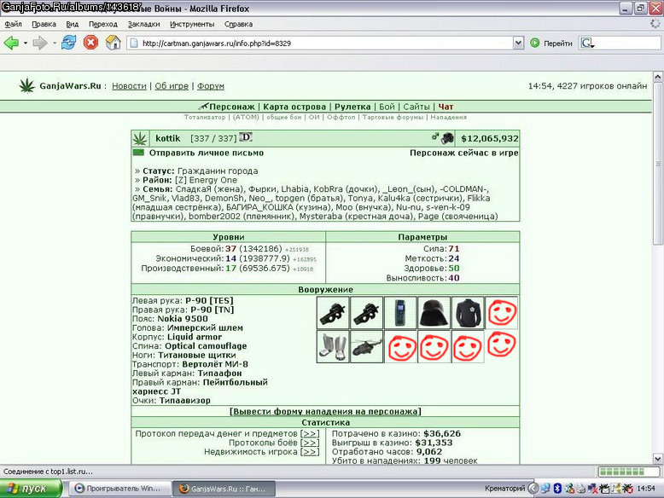Screen dimensions: 664x498
Task: Click the green Back arrow
Action: (11, 43)
